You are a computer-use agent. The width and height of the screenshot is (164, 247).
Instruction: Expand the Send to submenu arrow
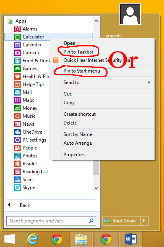pyautogui.click(x=149, y=82)
